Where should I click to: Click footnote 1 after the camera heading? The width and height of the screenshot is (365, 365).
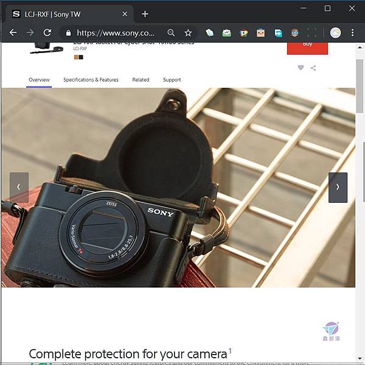(x=230, y=350)
